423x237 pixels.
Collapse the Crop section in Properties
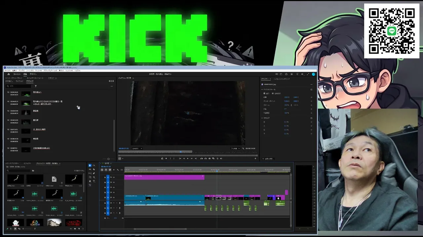coord(262,118)
